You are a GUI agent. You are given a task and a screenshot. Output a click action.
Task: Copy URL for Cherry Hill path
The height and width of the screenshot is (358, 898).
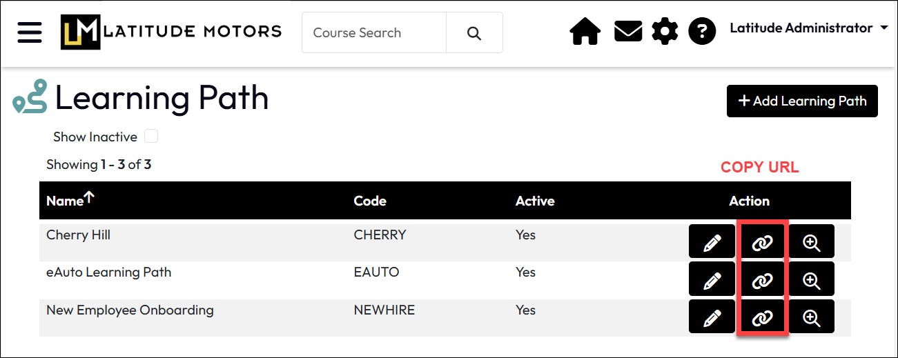point(762,243)
